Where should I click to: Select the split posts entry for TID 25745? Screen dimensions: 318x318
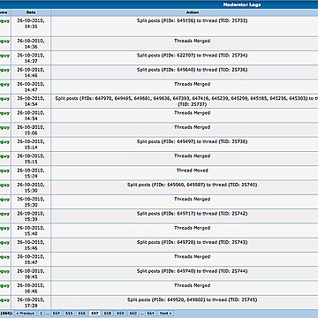pos(193,300)
